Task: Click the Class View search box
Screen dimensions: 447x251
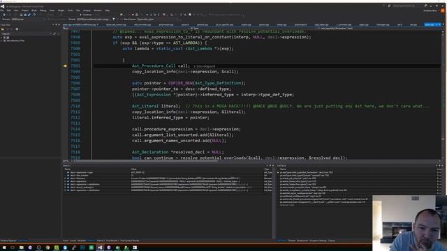Action: point(27,33)
